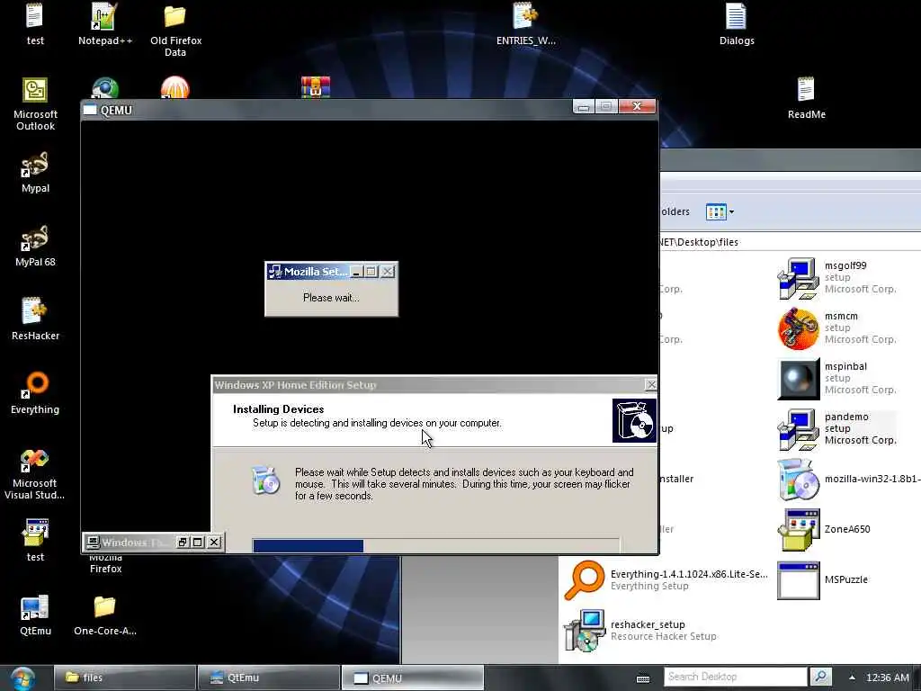Select mspinbal setup in files window
This screenshot has height=691, width=921.
click(x=837, y=379)
